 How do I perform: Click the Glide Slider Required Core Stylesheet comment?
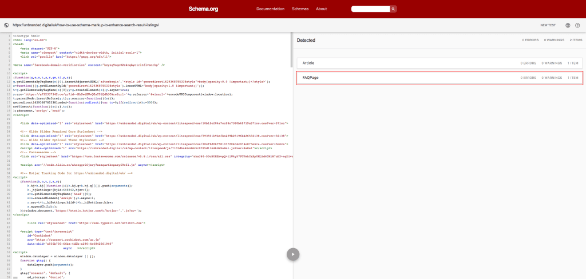click(x=61, y=131)
